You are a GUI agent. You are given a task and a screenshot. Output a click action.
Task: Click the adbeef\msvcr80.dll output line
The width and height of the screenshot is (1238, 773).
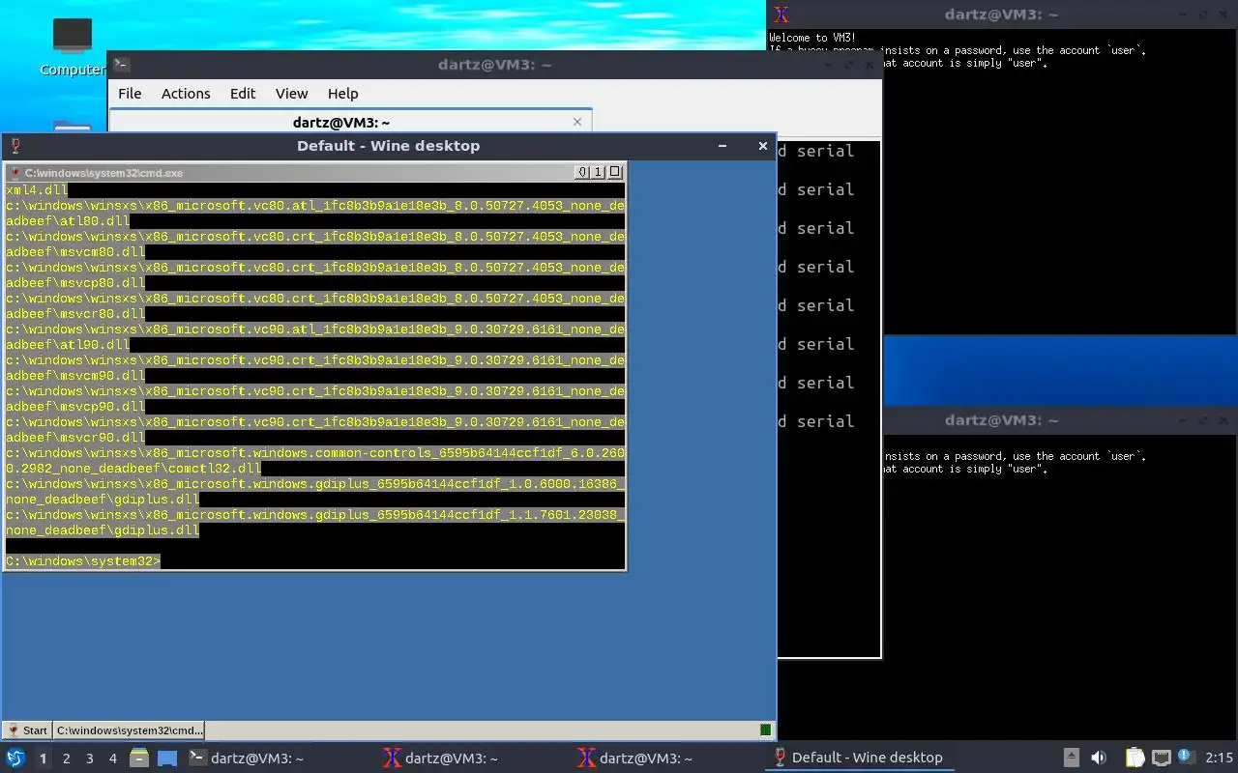pos(75,314)
